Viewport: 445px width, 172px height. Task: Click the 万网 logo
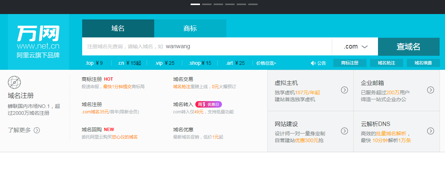38,33
